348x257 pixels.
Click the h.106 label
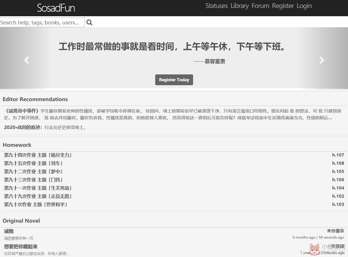338,180
